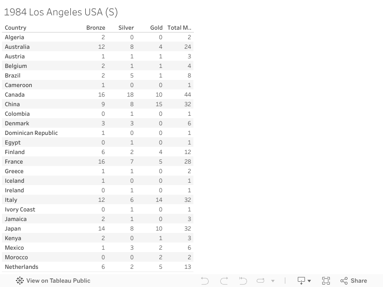This screenshot has height=287, width=383.
Task: Select the Canada row label
Action: pos(15,95)
